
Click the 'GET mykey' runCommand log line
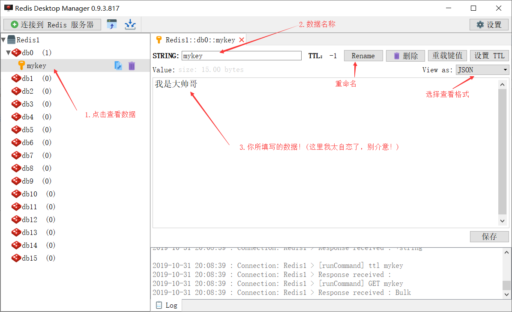278,284
